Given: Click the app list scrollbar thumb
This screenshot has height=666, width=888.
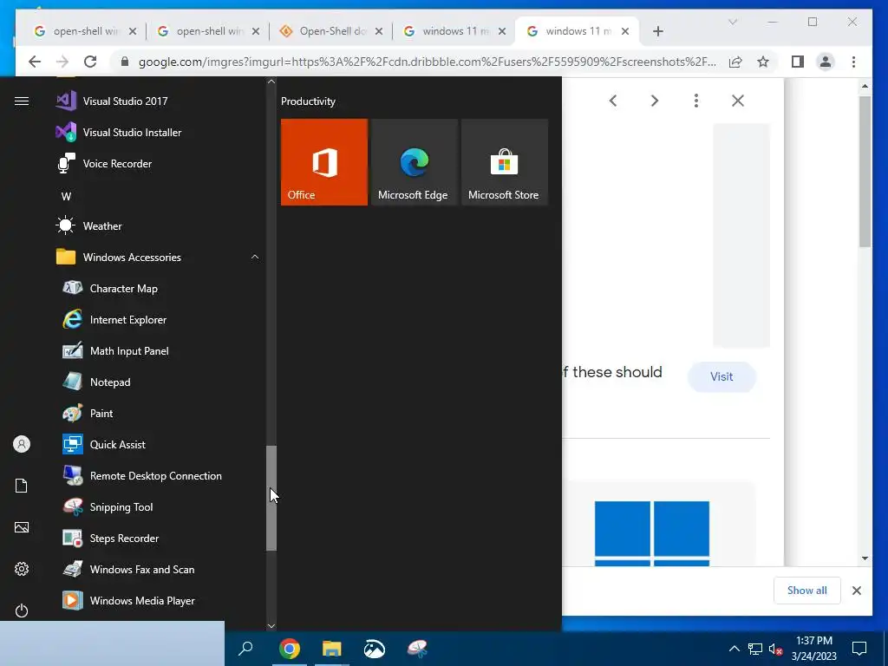Looking at the screenshot, I should 271,499.
